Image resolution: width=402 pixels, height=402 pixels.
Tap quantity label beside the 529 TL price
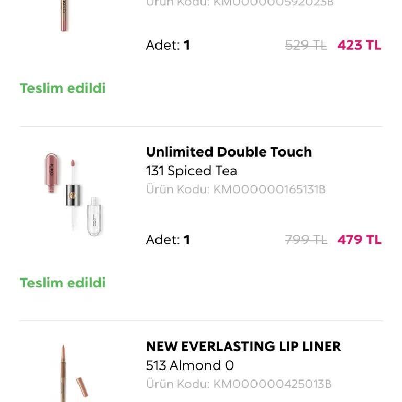[x=167, y=45]
